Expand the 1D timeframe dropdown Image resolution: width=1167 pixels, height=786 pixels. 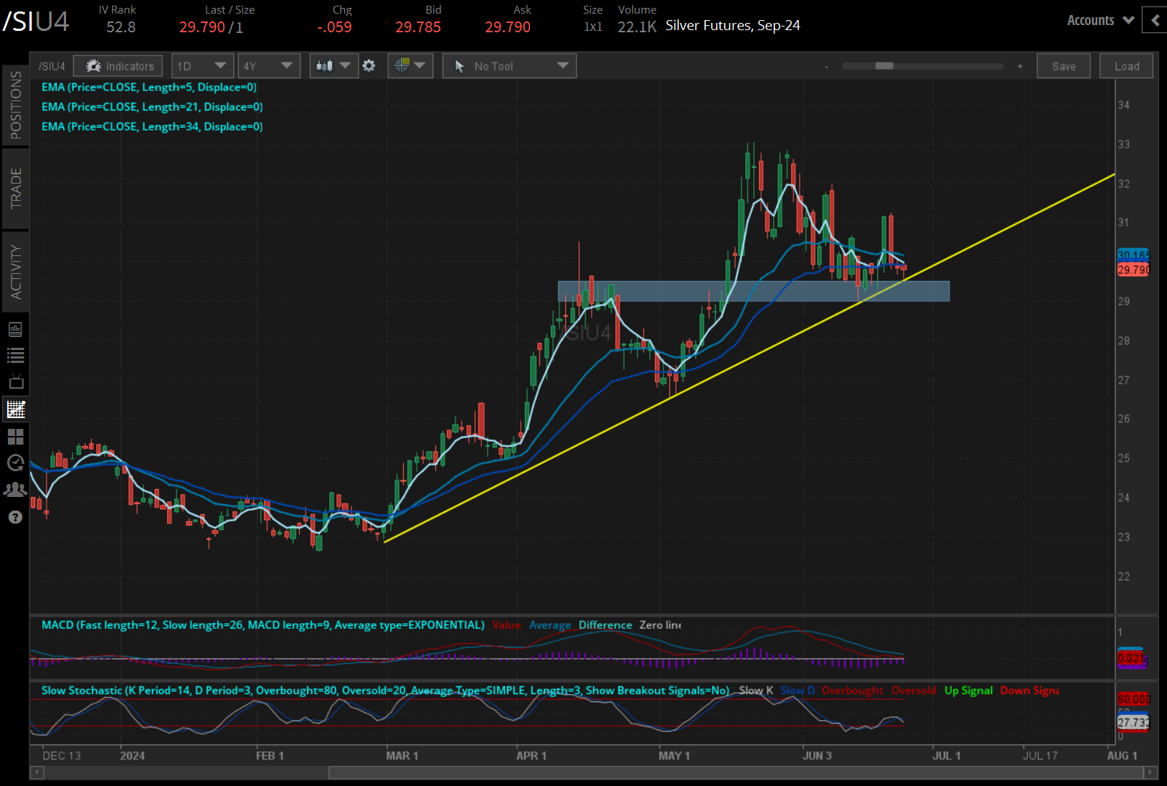click(x=202, y=66)
